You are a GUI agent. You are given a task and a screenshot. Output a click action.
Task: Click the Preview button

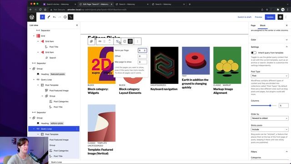coord(258,17)
